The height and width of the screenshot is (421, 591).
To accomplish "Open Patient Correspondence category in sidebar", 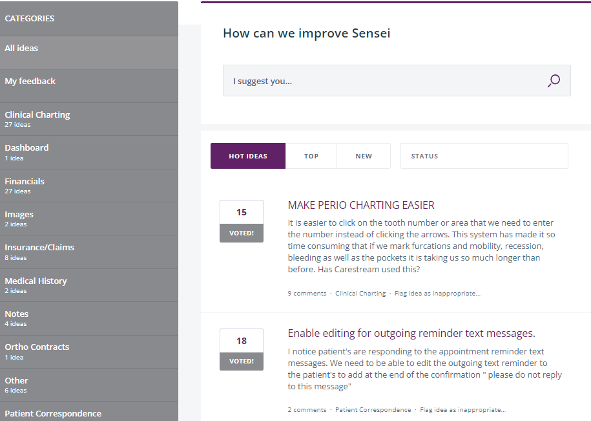I will point(89,411).
